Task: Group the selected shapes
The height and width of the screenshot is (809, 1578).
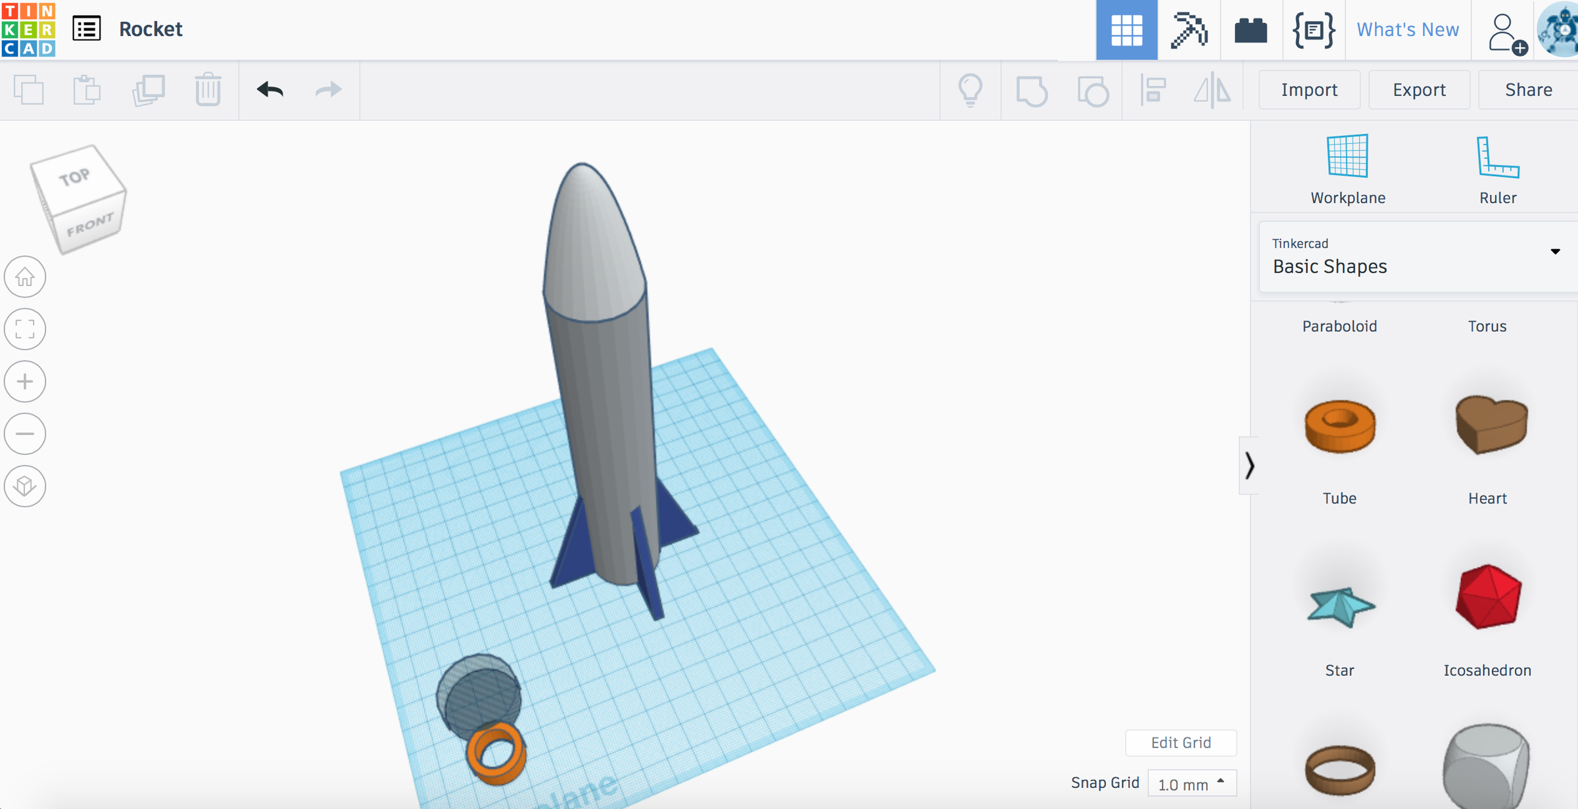Action: tap(1031, 91)
